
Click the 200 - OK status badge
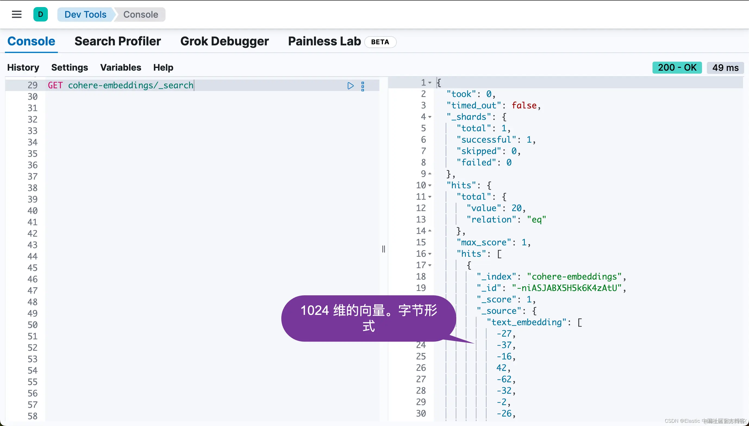pyautogui.click(x=677, y=68)
